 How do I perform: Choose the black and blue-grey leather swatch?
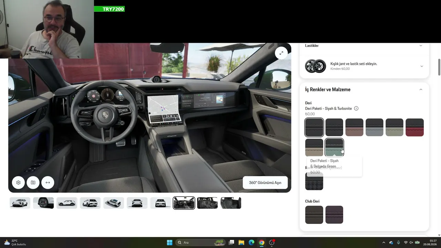point(374,127)
